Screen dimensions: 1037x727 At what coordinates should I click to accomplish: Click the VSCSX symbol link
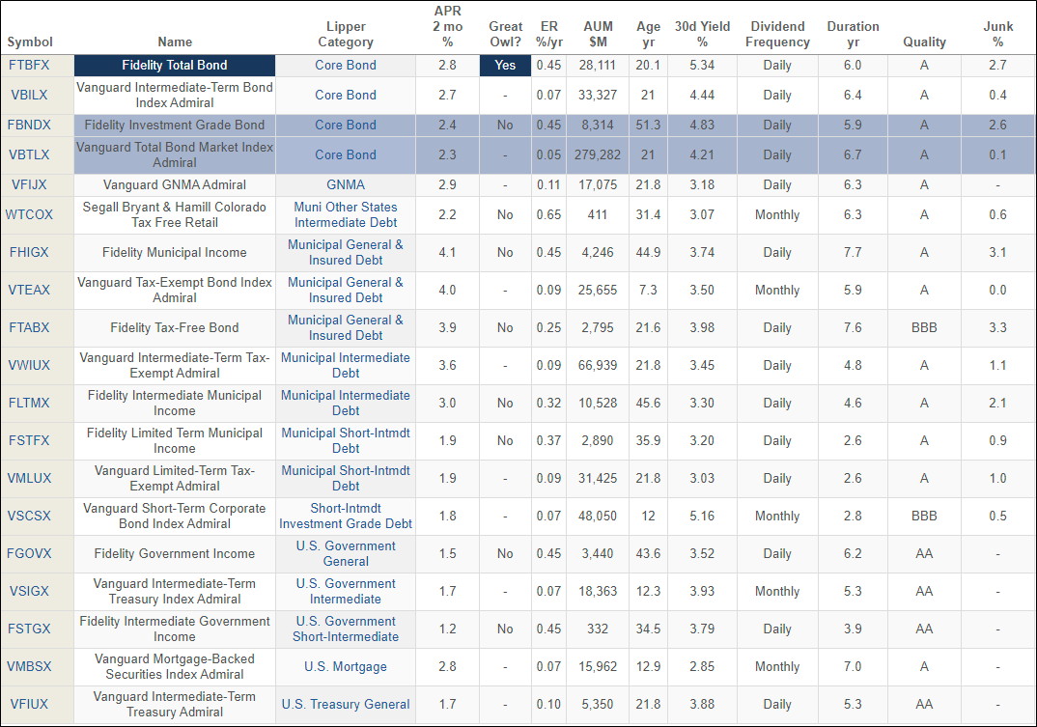(29, 517)
